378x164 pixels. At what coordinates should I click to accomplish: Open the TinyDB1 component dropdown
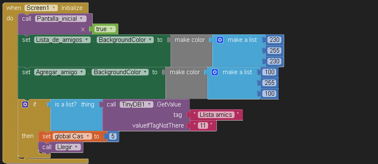136,105
